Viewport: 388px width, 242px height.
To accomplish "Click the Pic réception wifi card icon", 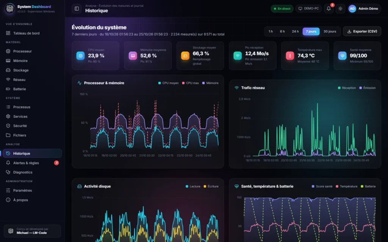I will coord(238,56).
